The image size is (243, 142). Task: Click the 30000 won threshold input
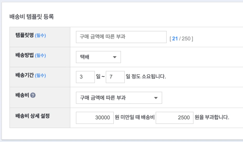point(95,118)
